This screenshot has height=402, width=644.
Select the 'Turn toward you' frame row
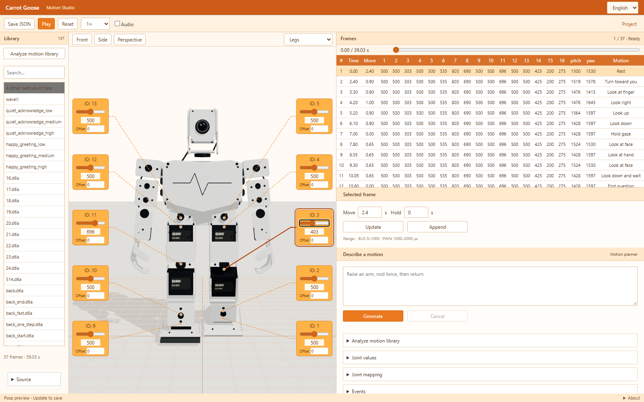coord(490,82)
